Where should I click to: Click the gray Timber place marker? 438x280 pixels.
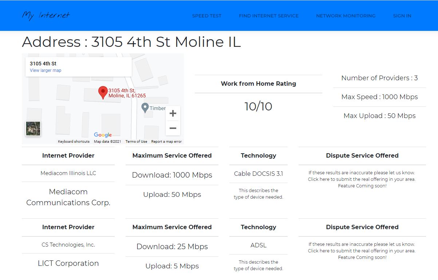click(x=145, y=108)
